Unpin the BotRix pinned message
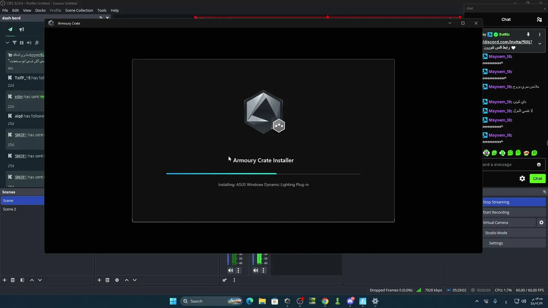548x308 pixels. coord(528,35)
